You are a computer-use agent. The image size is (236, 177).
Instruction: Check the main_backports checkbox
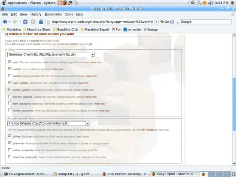(9, 103)
